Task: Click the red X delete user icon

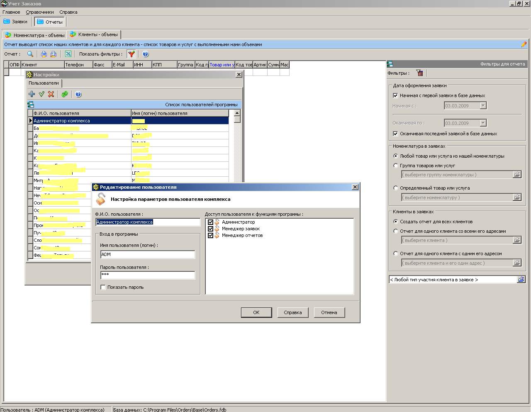Action: (51, 94)
